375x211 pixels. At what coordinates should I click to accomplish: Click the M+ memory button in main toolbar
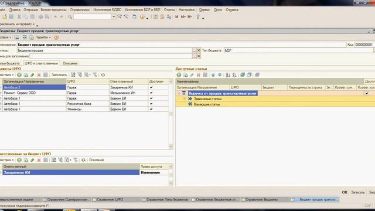(183, 17)
